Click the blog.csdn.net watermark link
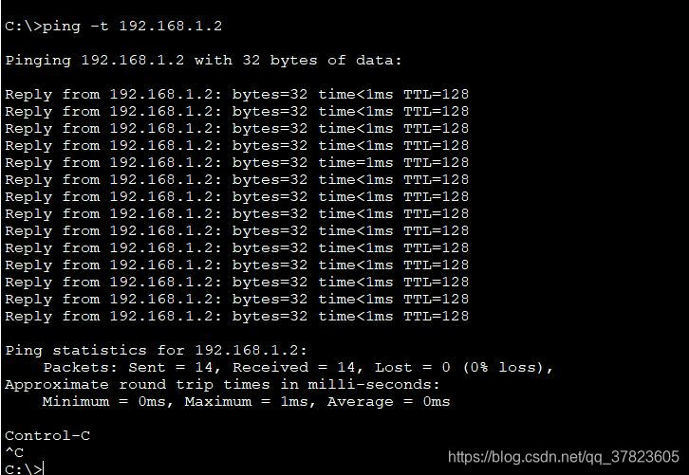689x475 pixels. click(564, 457)
